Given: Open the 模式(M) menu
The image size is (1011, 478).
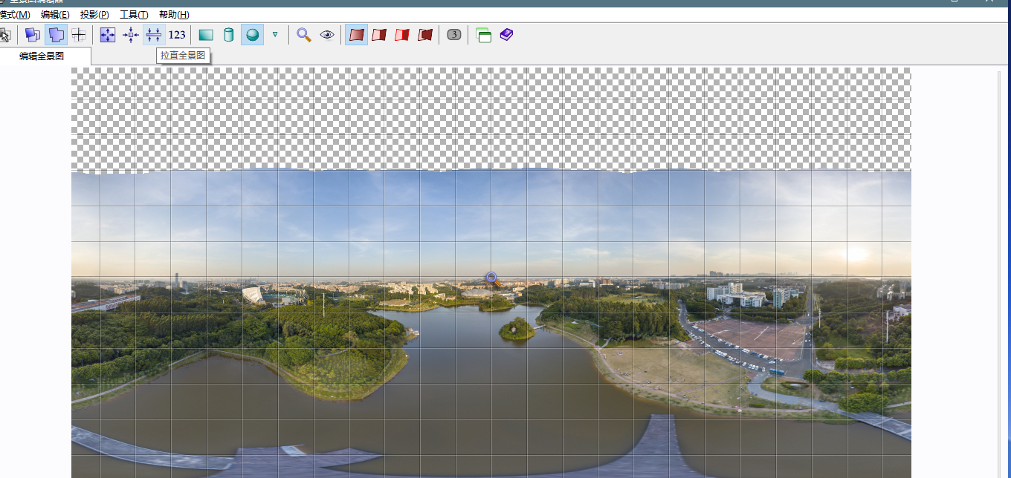Looking at the screenshot, I should (15, 15).
